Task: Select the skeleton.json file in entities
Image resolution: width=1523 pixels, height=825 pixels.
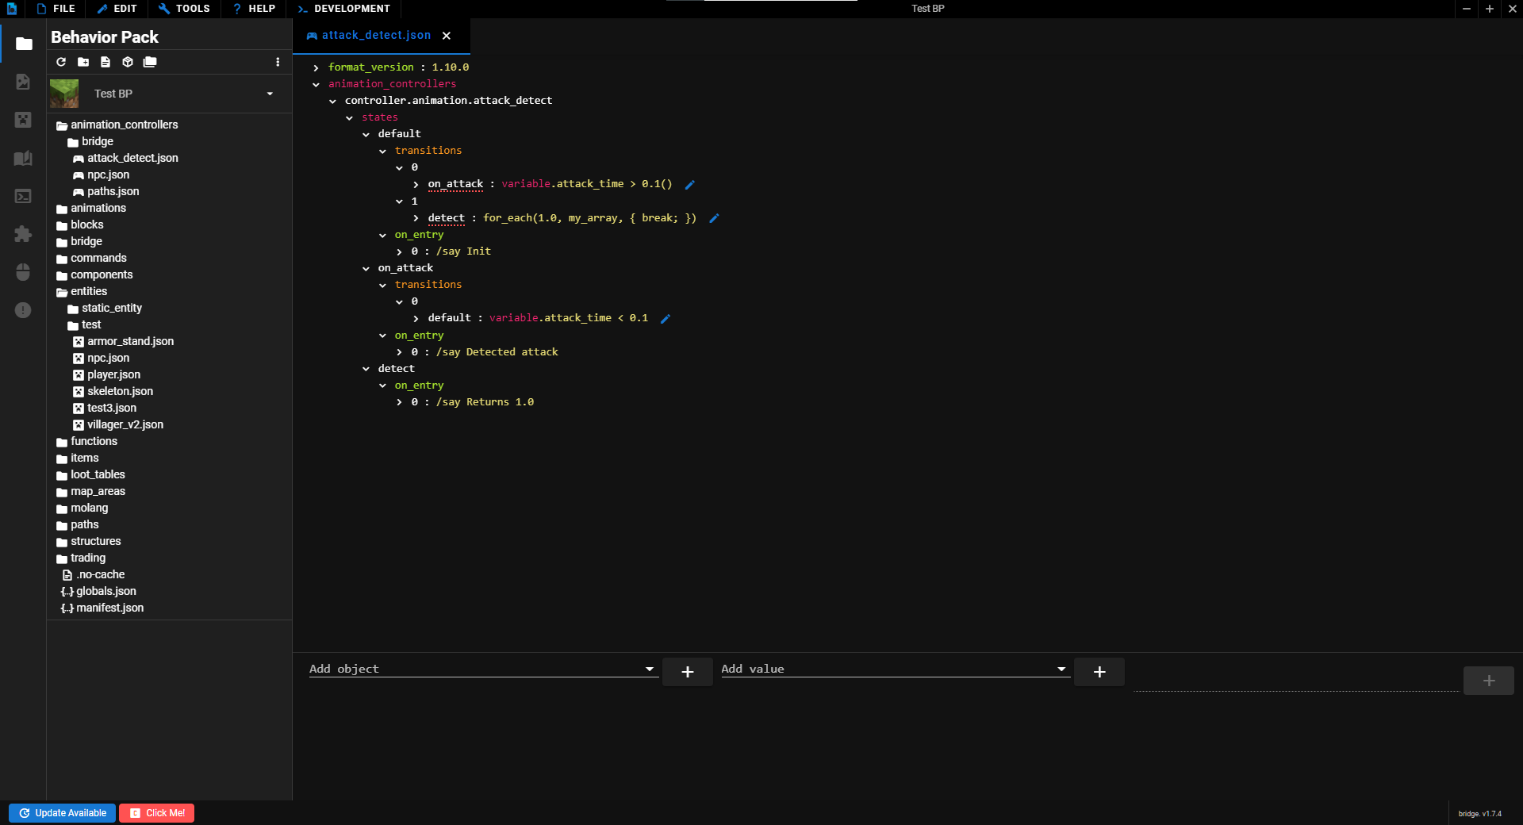Action: pos(121,391)
